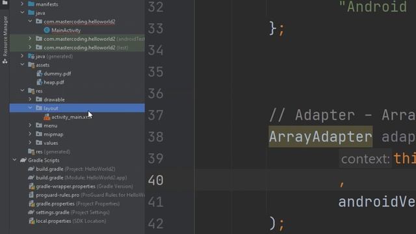Expand the values folder
The image size is (416, 234).
(x=30, y=143)
